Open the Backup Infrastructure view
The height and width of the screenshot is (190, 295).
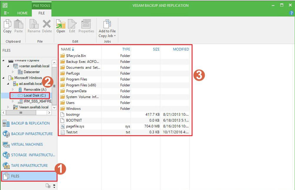pos(31,134)
